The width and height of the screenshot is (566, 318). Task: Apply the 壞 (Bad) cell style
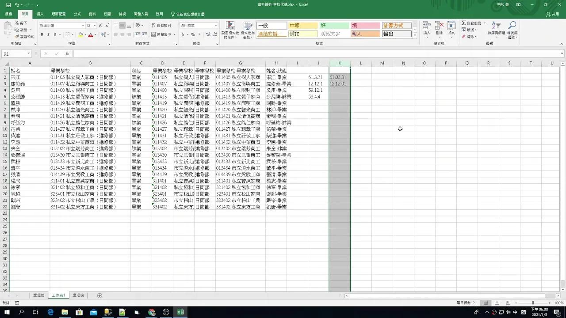pos(365,26)
